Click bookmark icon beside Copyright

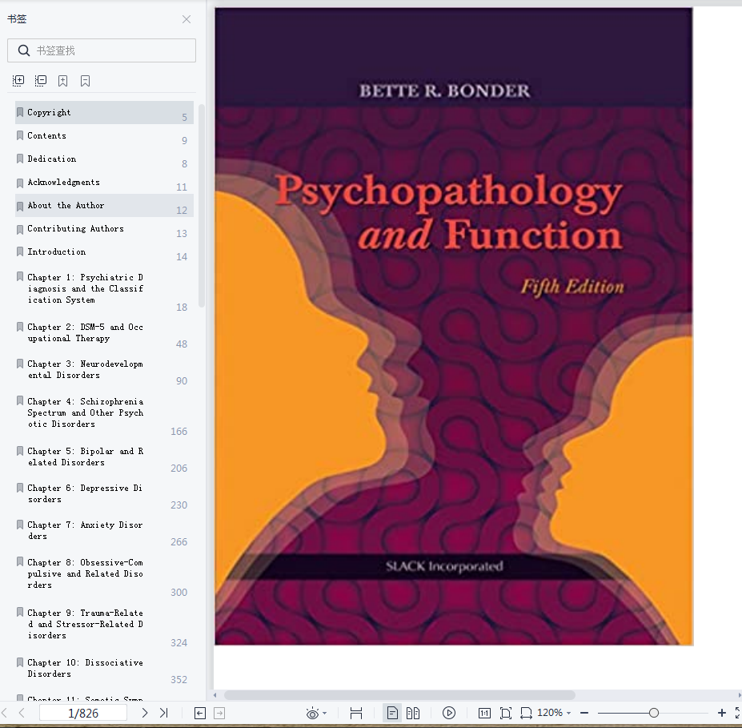pos(20,112)
